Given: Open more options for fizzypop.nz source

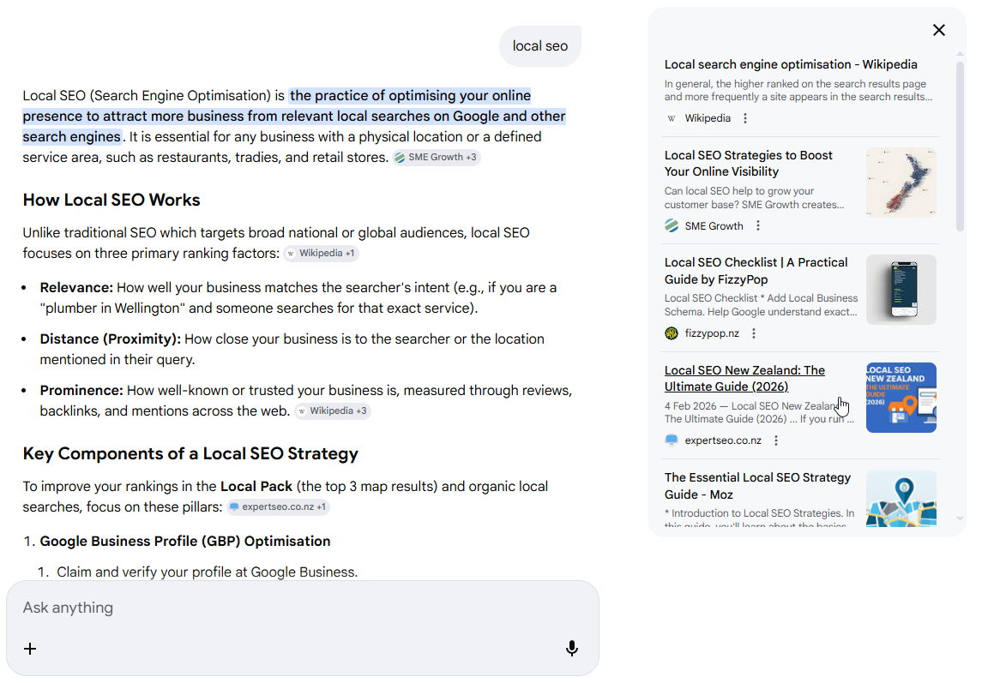Looking at the screenshot, I should 754,333.
